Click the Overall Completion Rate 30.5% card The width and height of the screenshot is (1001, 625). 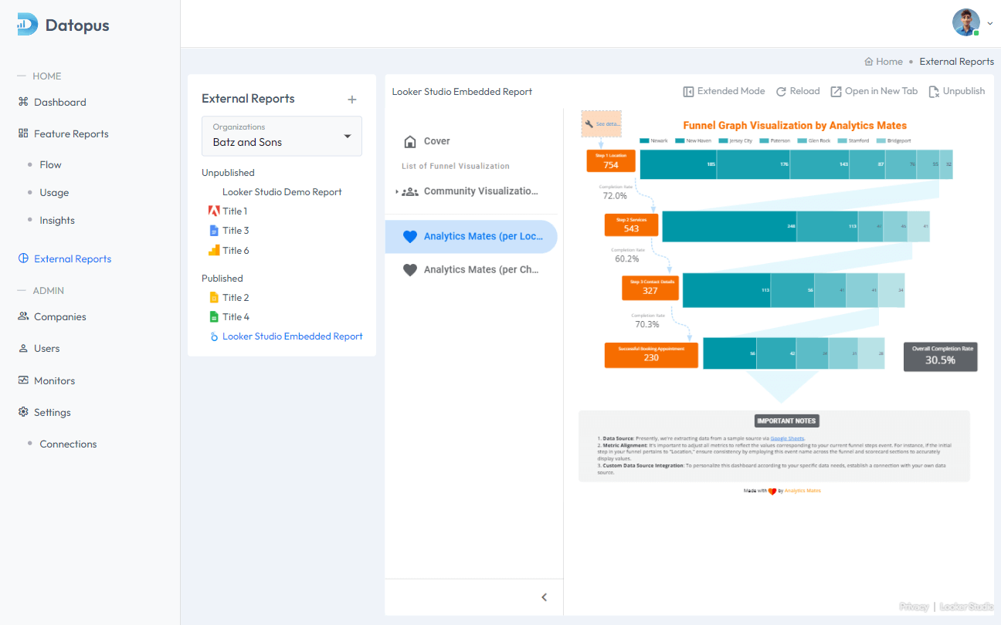(940, 356)
